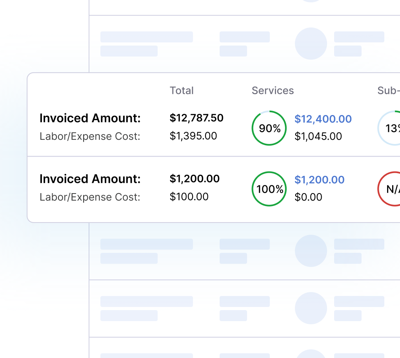400x358 pixels.
Task: Click the Services column header
Action: point(273,91)
